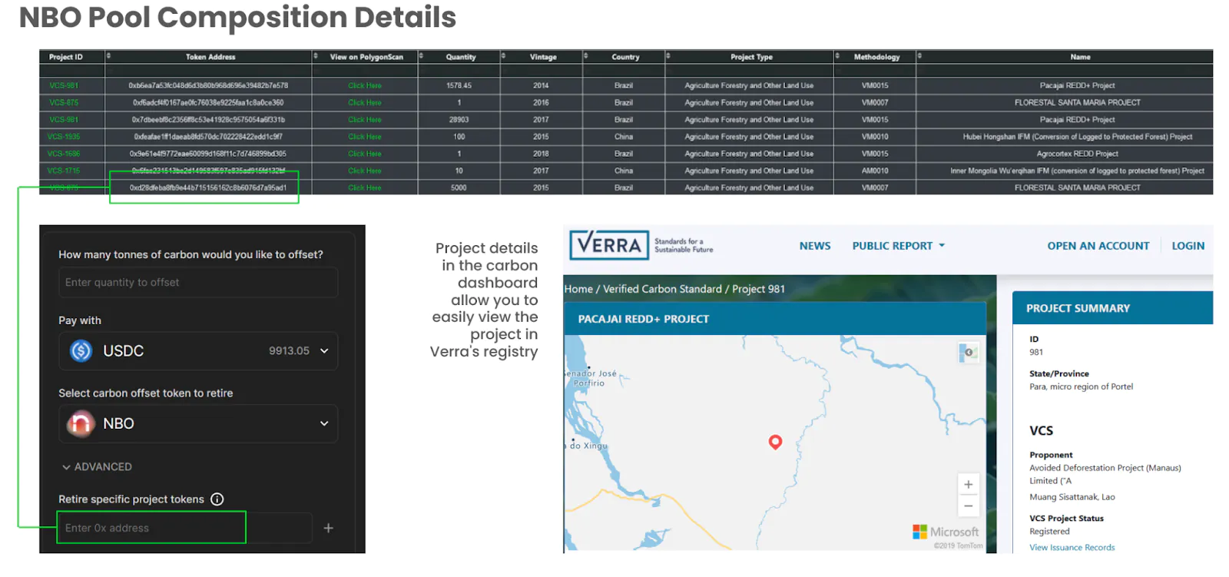
Task: Select token address starting 0xb6ea7a53fc048d6d
Action: click(208, 85)
